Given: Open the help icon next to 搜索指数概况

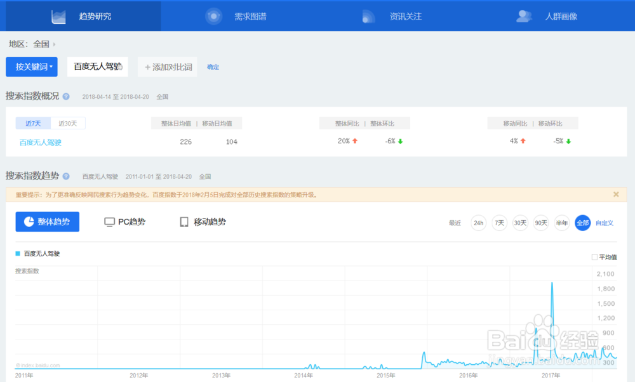Looking at the screenshot, I should tap(67, 96).
